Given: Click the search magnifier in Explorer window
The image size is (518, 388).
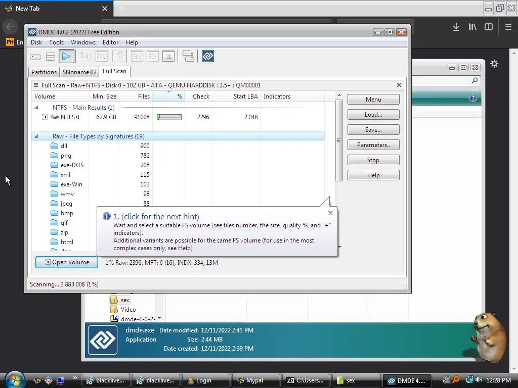Looking at the screenshot, I should 474,80.
